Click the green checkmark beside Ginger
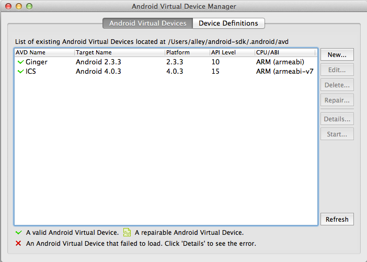Screen dimensions: 367x262 tap(20, 62)
